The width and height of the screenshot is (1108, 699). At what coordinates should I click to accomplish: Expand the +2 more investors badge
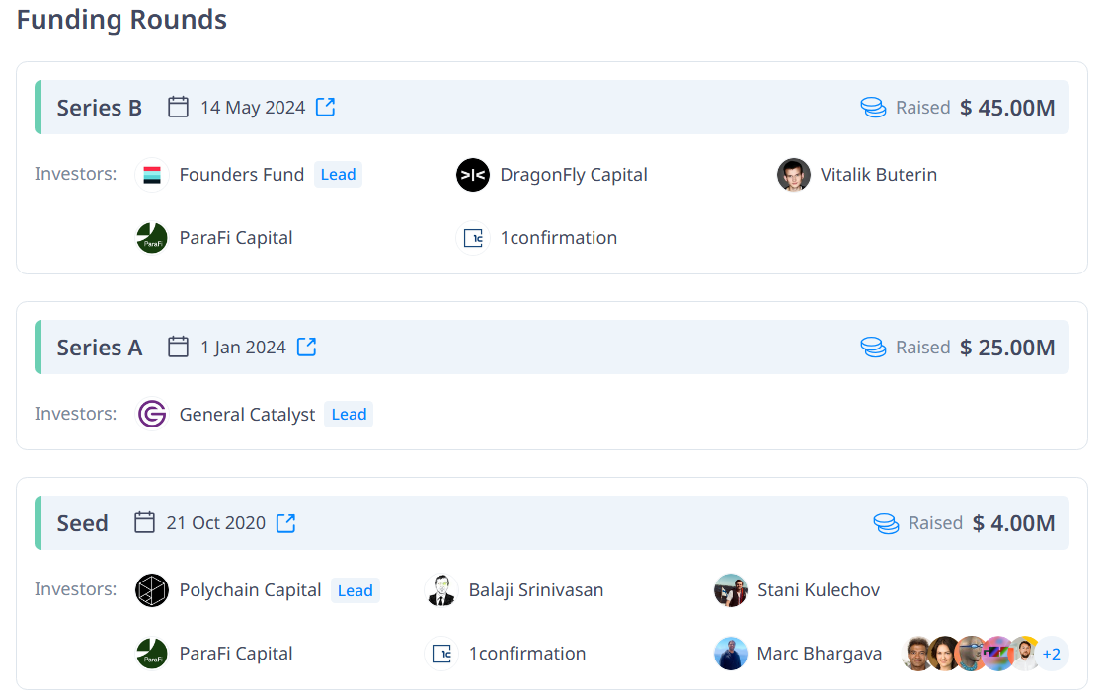[x=1052, y=654]
